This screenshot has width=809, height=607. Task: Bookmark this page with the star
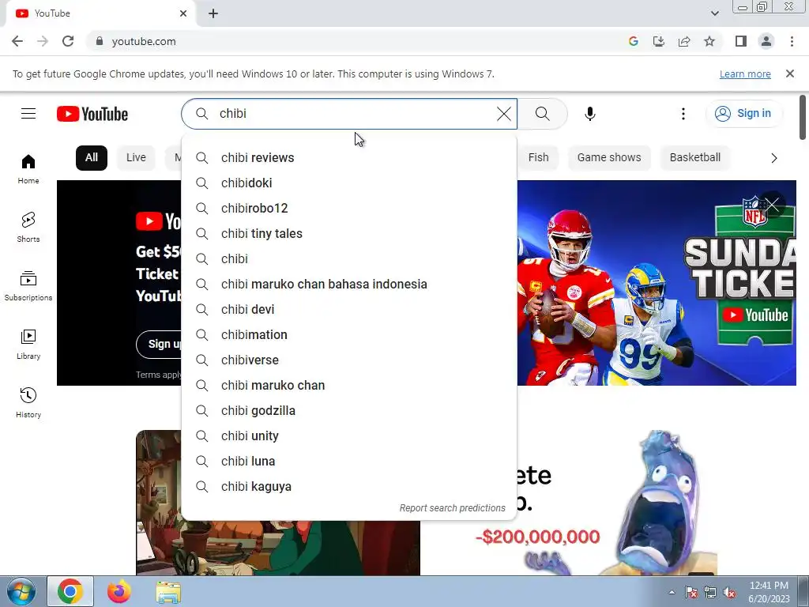709,41
